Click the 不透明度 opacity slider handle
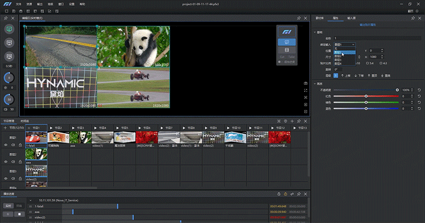The image size is (425, 223). tap(397, 90)
